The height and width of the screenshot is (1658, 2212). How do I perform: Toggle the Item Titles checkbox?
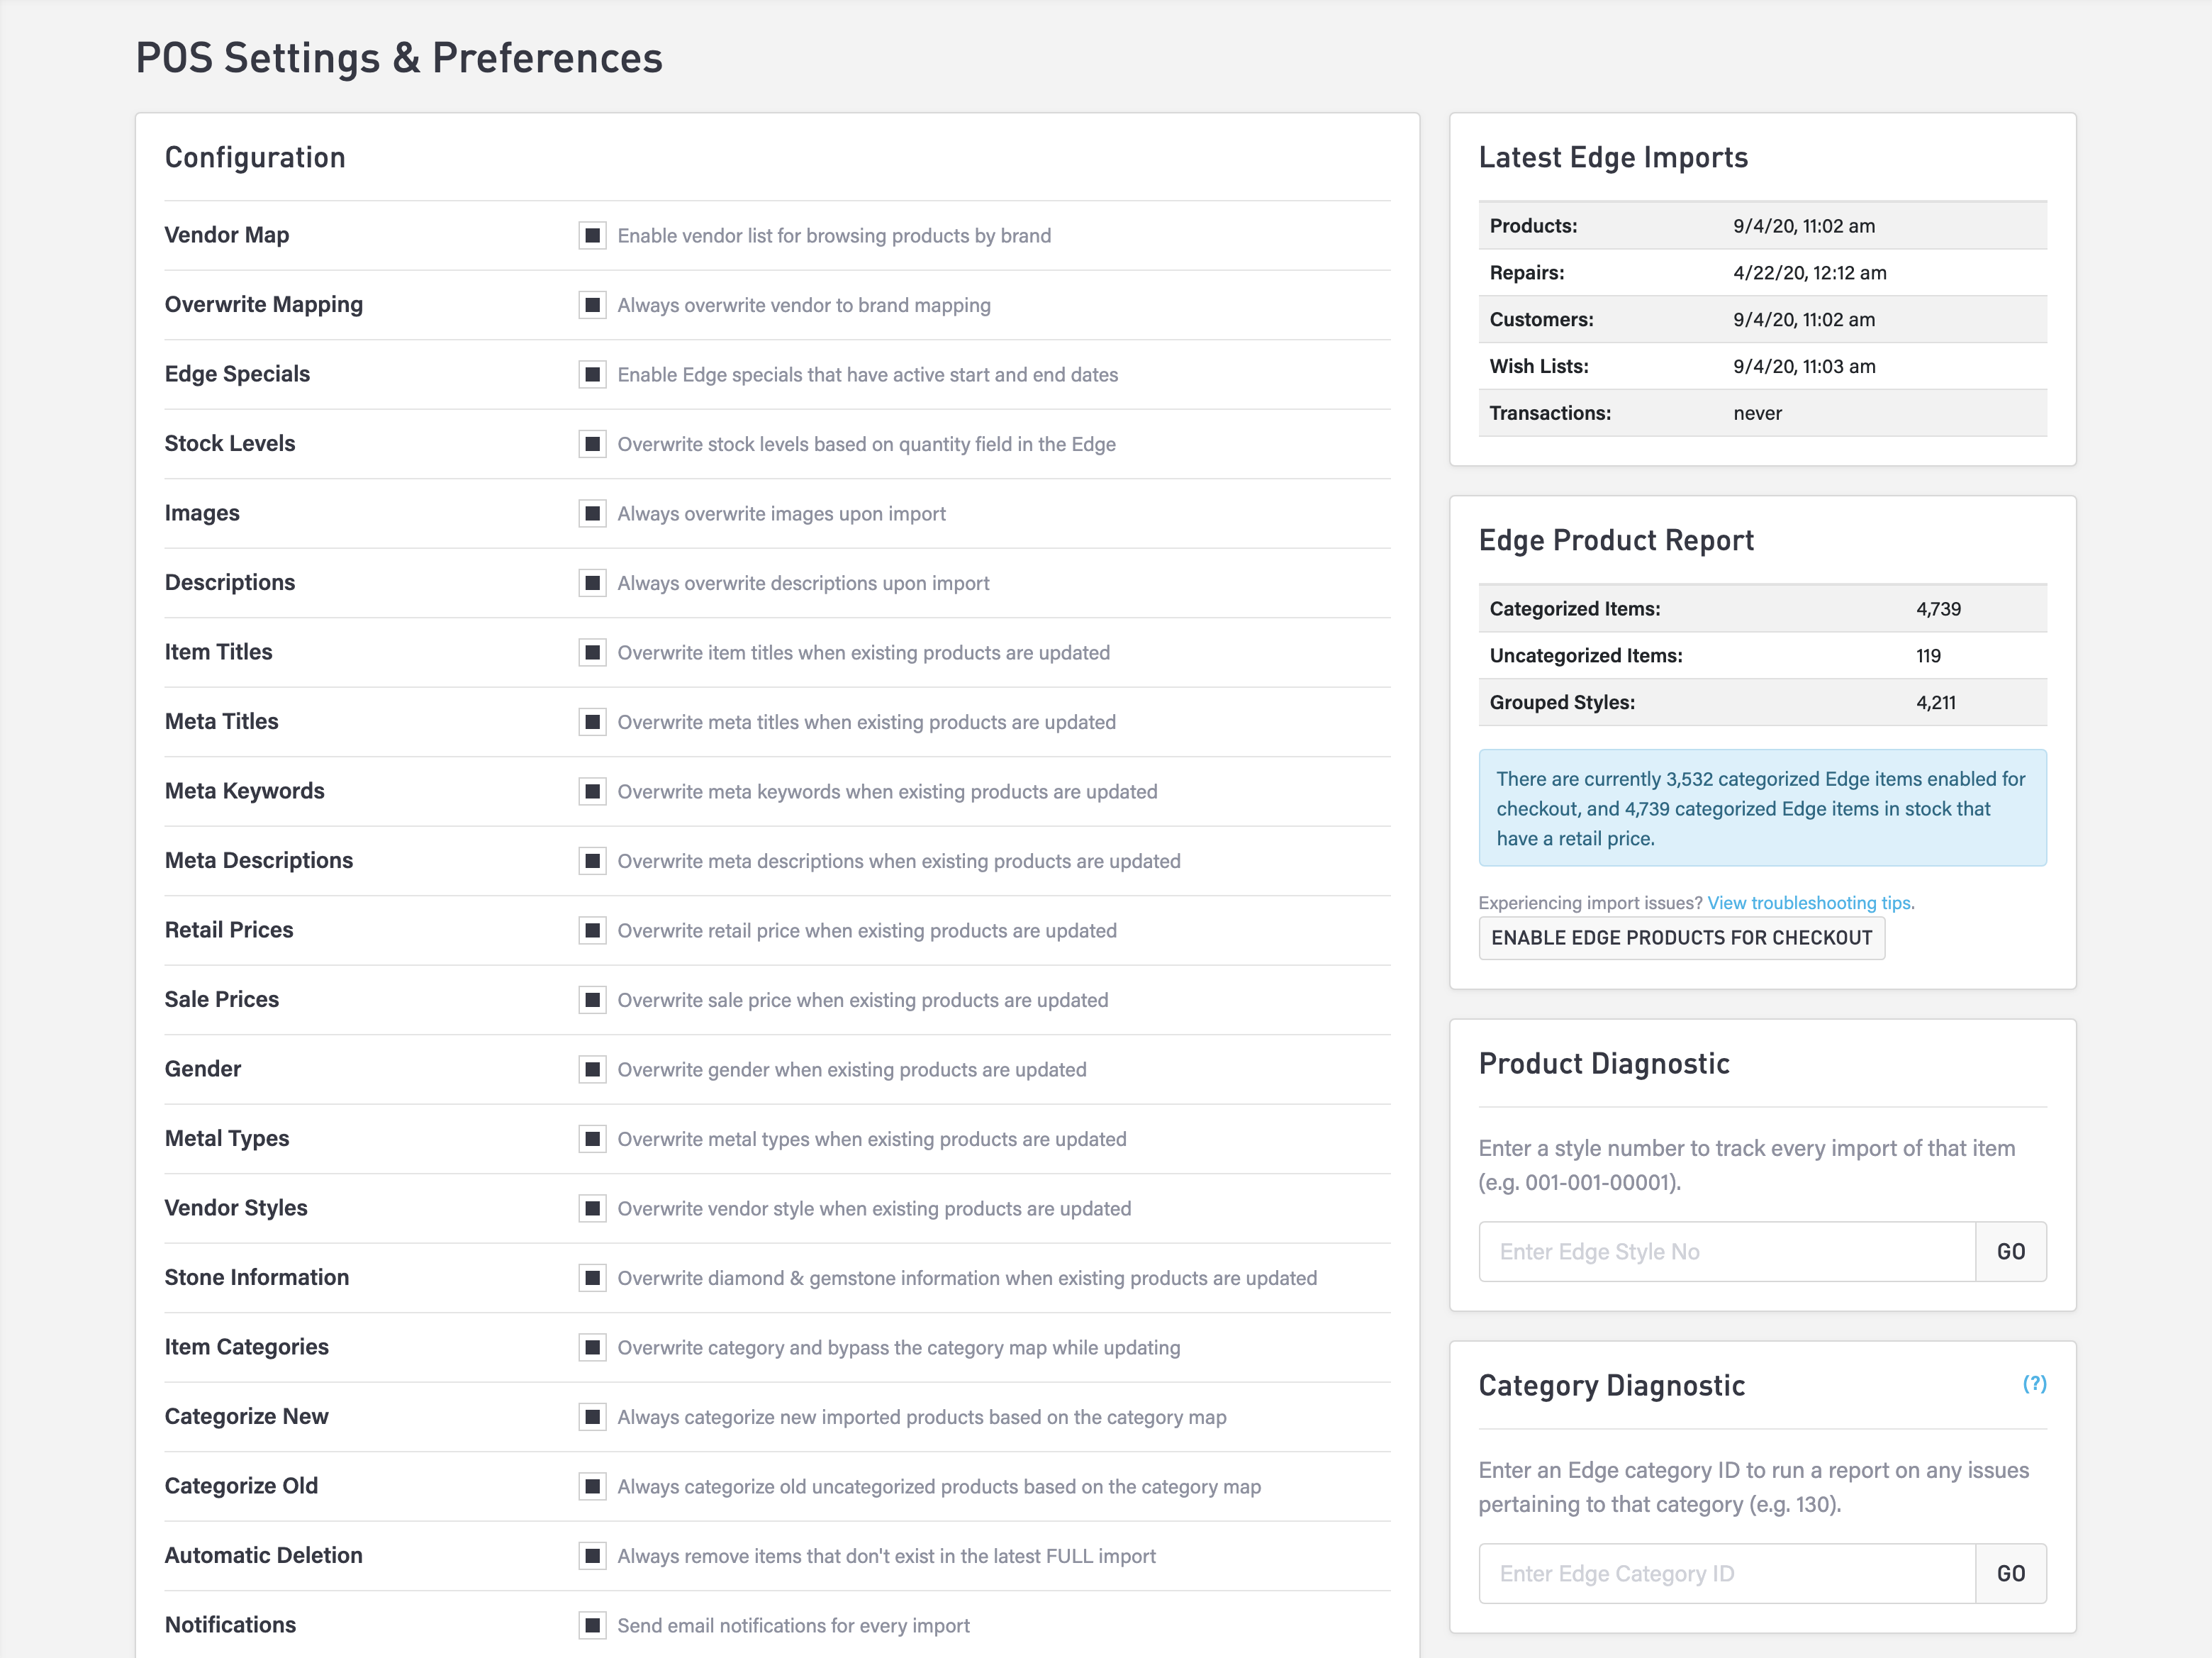click(592, 653)
